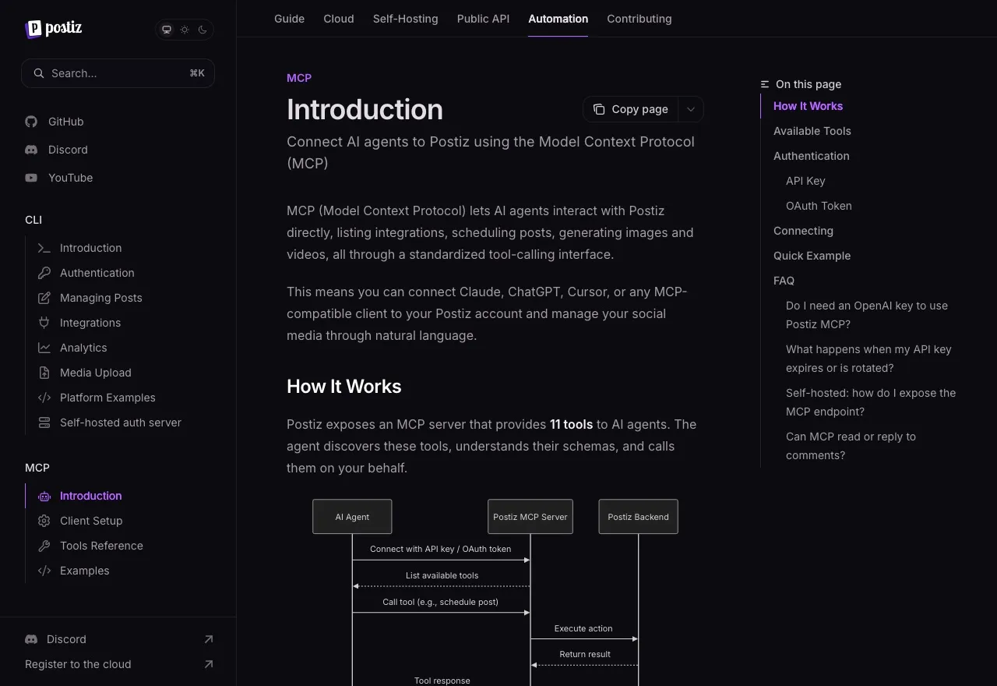Screen dimensions: 997x686
Task: Click the YouTube icon in sidebar
Action: (x=31, y=178)
